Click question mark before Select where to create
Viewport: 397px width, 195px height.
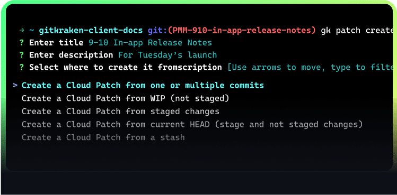[22, 68]
